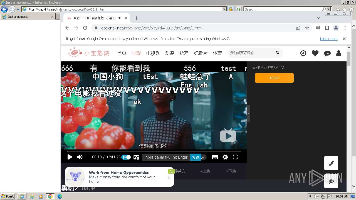Open the Windows Start menu
This screenshot has width=356, height=200.
pyautogui.click(x=8, y=196)
